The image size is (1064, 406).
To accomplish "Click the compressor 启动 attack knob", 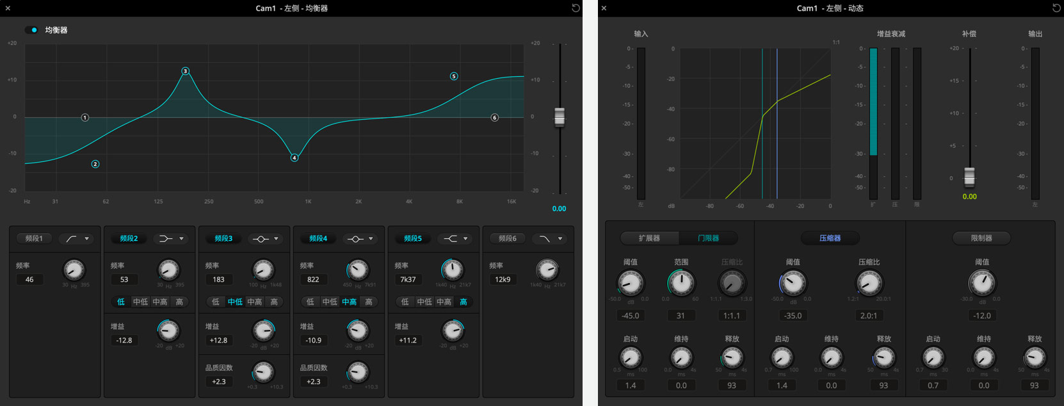I will 782,357.
